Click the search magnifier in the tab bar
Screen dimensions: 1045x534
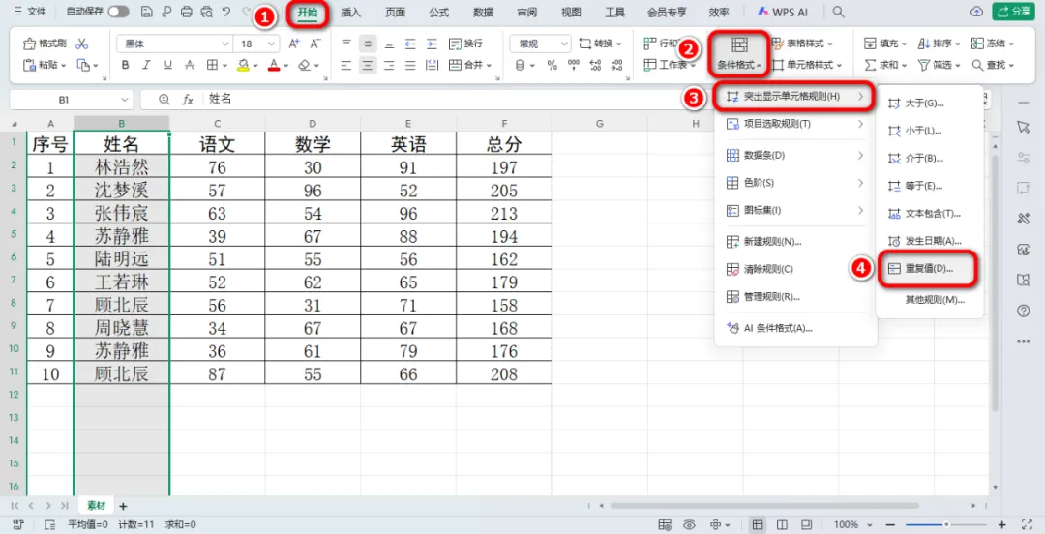coord(839,12)
